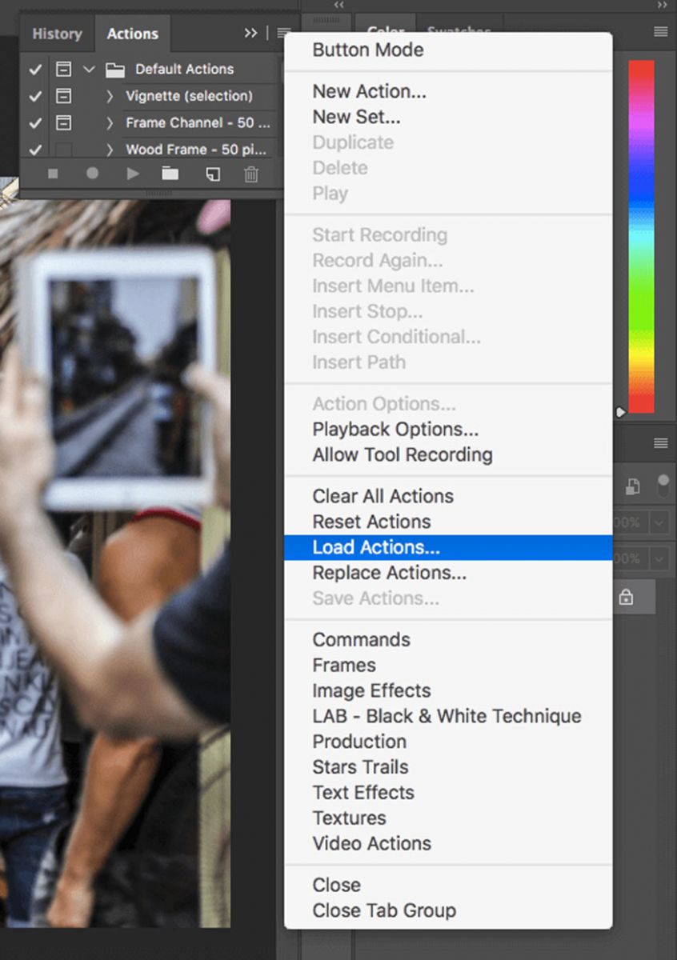The image size is (677, 960).
Task: Switch to the History tab
Action: (57, 34)
